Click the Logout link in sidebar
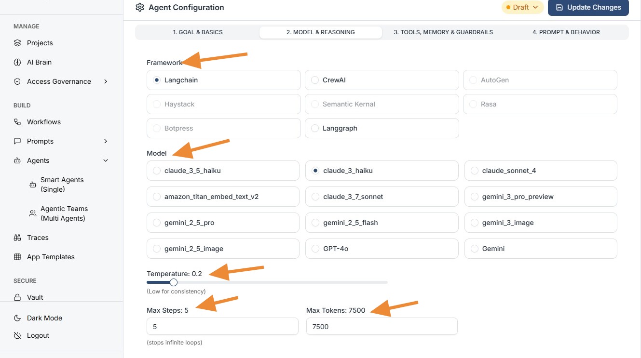The height and width of the screenshot is (358, 641). [x=38, y=335]
